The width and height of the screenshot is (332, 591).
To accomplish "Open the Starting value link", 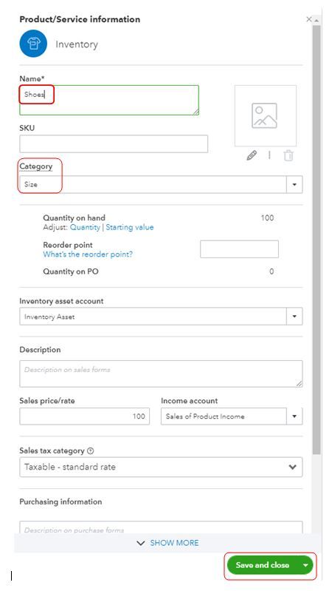I will coord(130,227).
